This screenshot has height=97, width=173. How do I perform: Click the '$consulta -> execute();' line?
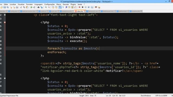(x=67, y=41)
